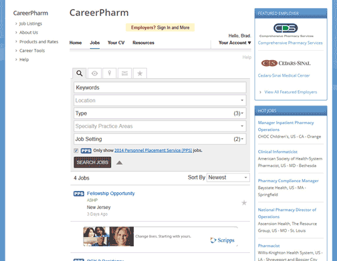Open 2014 Personnel Placement Service link

coord(153,150)
